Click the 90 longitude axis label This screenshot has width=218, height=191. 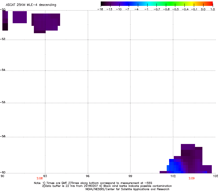(2, 176)
